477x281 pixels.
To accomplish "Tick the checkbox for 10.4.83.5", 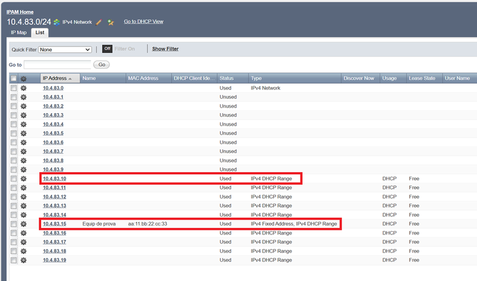I will coord(13,133).
